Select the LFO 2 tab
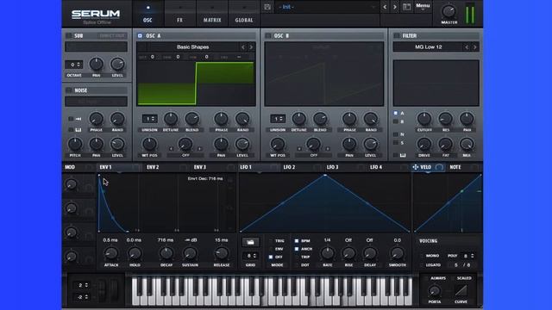 (289, 167)
